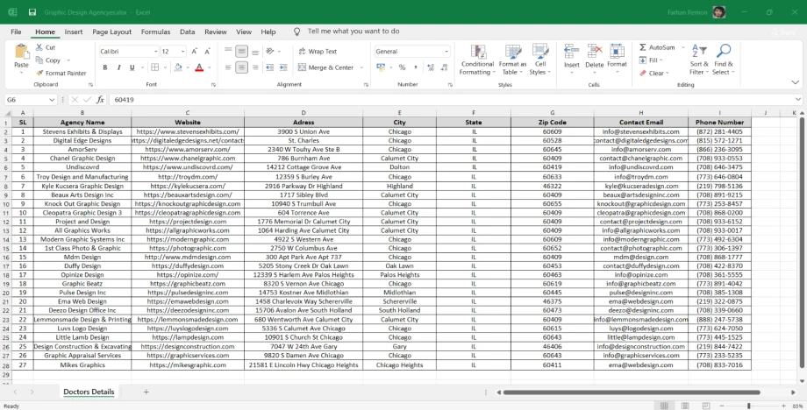Open Conditional Formatting in the Styles group
Image resolution: width=807 pixels, height=410 pixels.
click(x=476, y=53)
